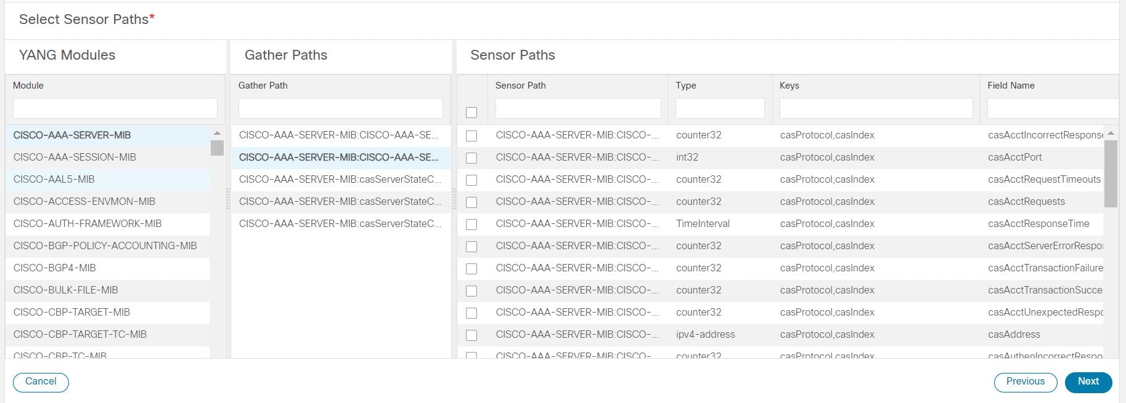The width and height of the screenshot is (1126, 403).
Task: Check the casAcctResponseTime row checkbox
Action: coord(471,225)
